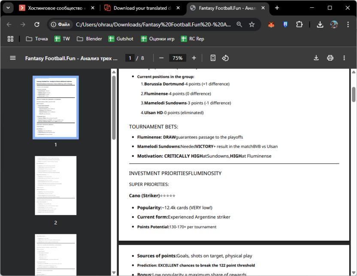The width and height of the screenshot is (357, 276).
Task: Go forward to next page
Action: [23, 24]
